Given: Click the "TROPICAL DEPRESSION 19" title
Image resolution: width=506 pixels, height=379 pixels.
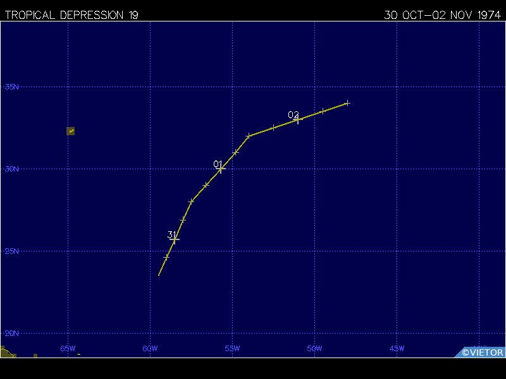Looking at the screenshot, I should (71, 15).
